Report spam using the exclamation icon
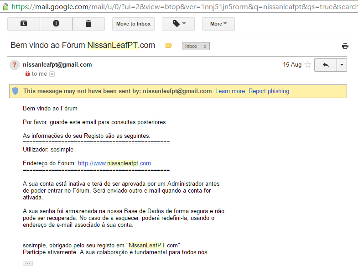This screenshot has width=358, height=272. (56, 24)
